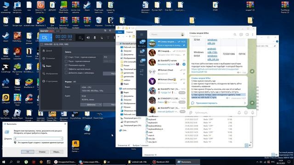Click Telegram message input field
Screen dimensions: 294x165
click(x=215, y=113)
